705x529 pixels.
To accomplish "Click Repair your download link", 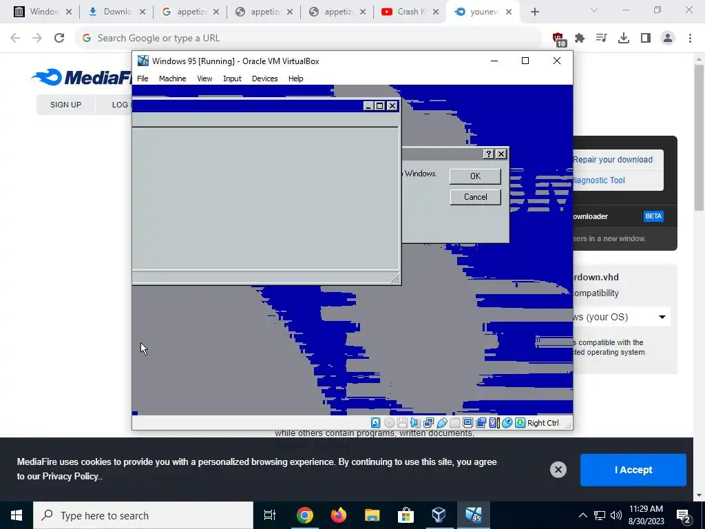I will click(x=612, y=160).
